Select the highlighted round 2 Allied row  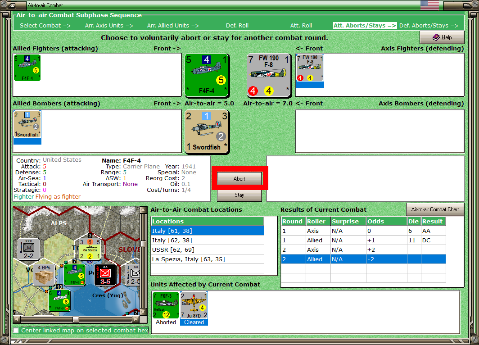[363, 259]
